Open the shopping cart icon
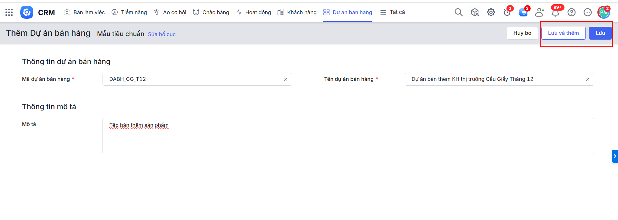The image size is (618, 220). [523, 13]
